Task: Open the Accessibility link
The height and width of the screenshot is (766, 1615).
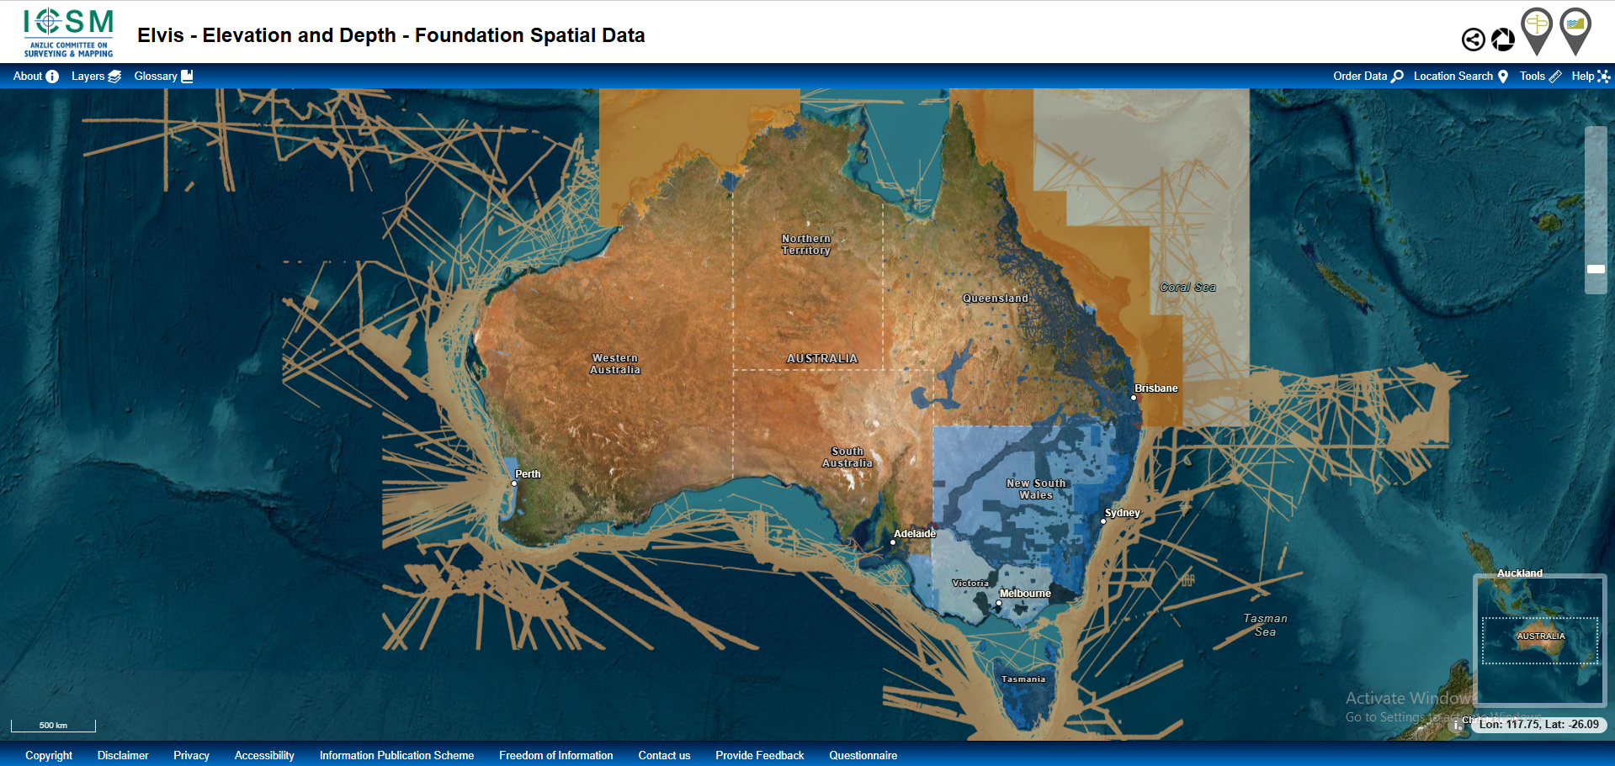Action: point(264,755)
